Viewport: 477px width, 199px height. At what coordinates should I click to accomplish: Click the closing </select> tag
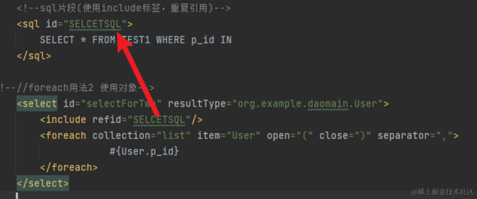point(43,183)
